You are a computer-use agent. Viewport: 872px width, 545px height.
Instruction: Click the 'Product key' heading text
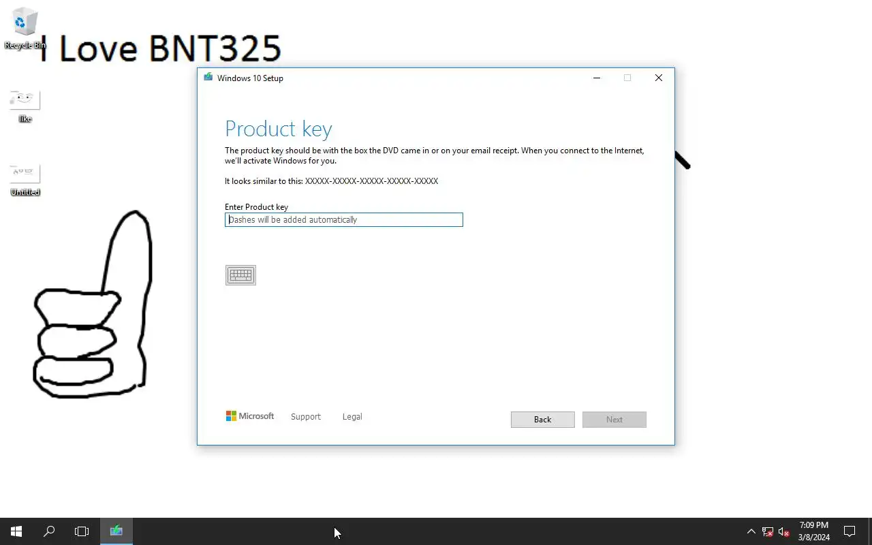[279, 129]
